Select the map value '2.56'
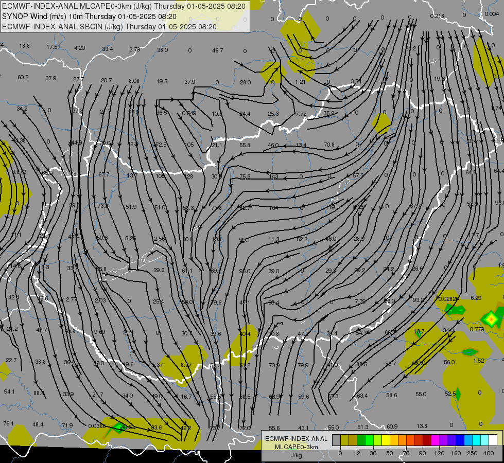 (x=160, y=239)
